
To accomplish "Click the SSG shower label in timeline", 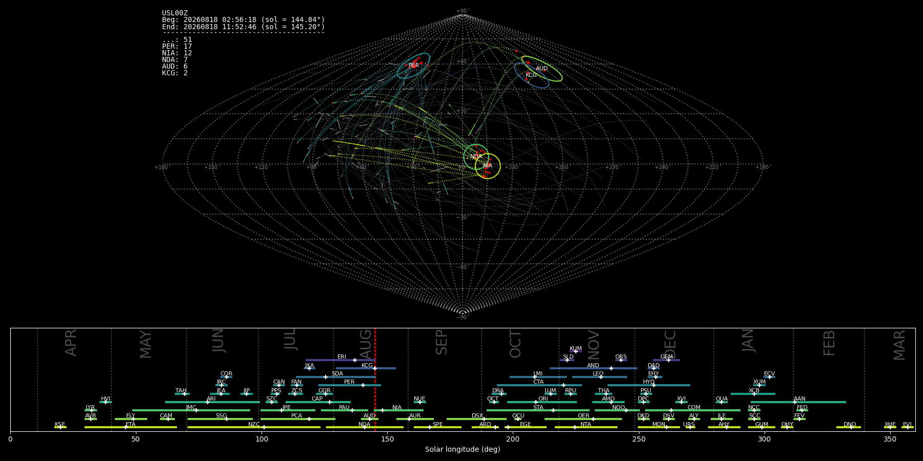I will [x=221, y=416].
